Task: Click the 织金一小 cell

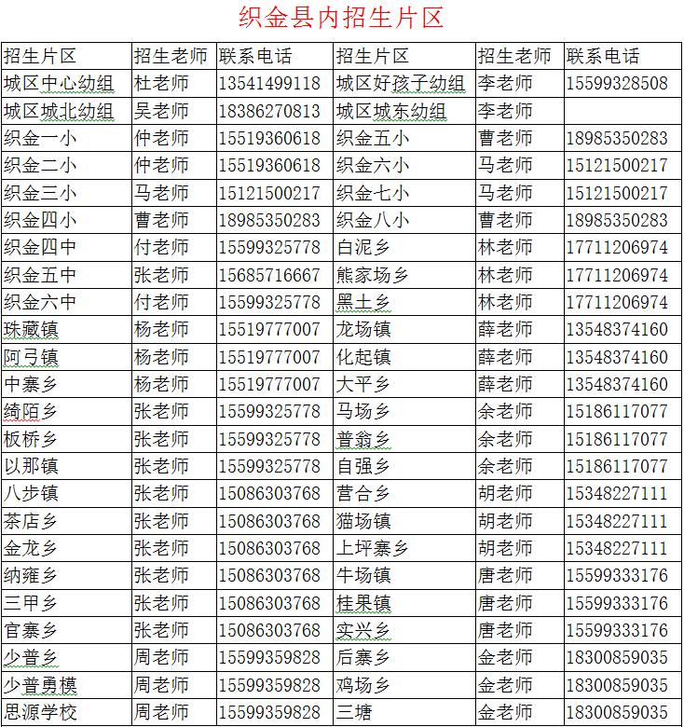Action: point(67,139)
